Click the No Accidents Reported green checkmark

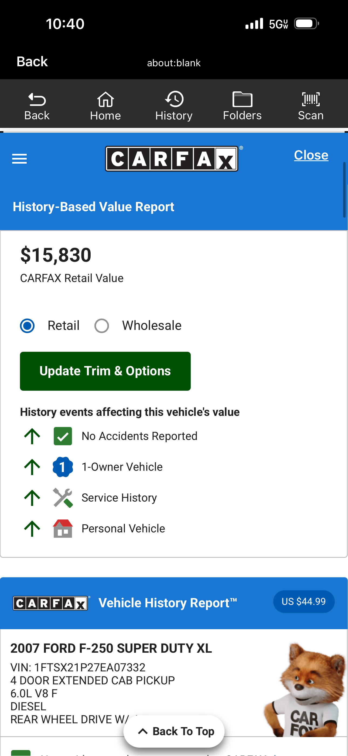tap(63, 436)
